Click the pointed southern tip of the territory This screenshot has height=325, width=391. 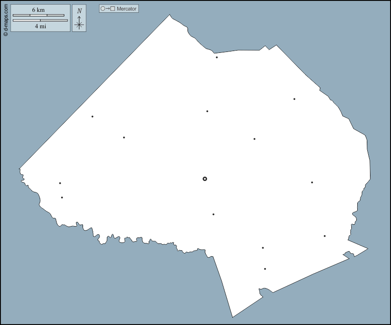tap(233, 317)
